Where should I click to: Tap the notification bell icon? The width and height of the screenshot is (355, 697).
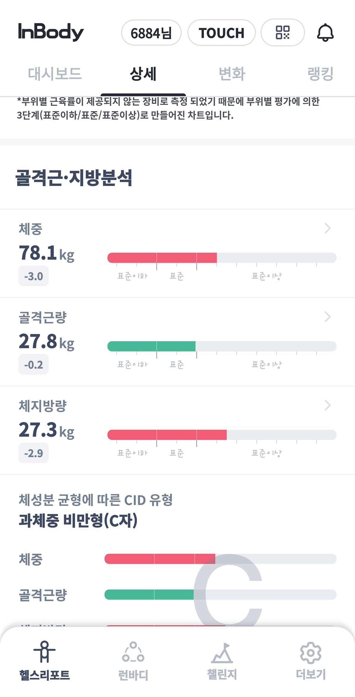325,33
